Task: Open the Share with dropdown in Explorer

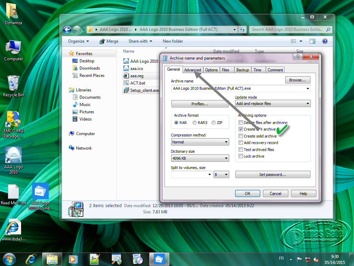Action: pyautogui.click(x=140, y=41)
